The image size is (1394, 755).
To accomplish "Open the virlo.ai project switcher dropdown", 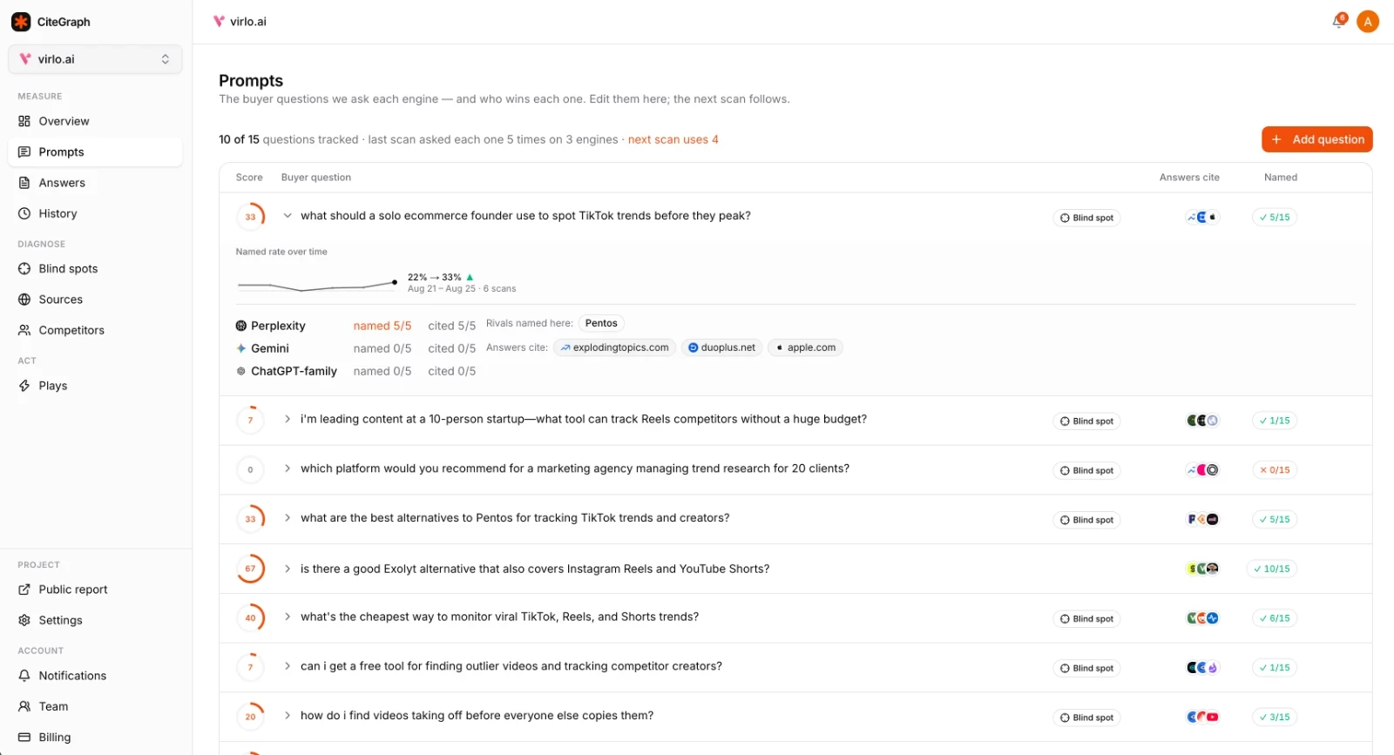I will tap(95, 59).
